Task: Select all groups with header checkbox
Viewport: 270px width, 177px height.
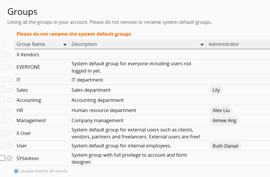Action: [x=2, y=44]
